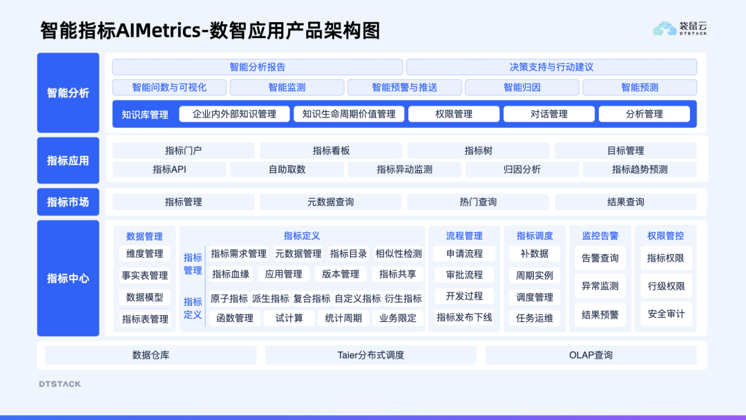Click the 指标目录 item
This screenshot has height=420, width=746.
tap(348, 254)
